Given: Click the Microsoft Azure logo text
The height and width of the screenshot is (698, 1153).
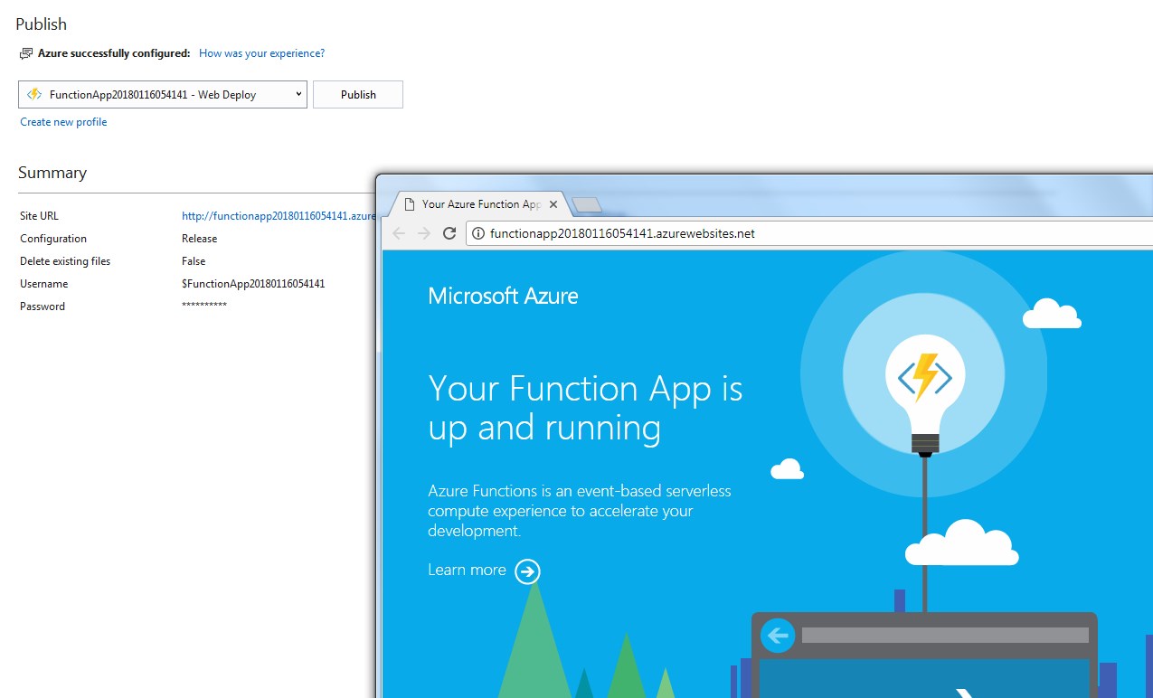Looking at the screenshot, I should pyautogui.click(x=503, y=296).
